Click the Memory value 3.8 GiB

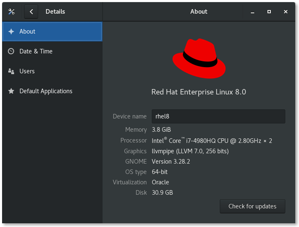click(161, 130)
